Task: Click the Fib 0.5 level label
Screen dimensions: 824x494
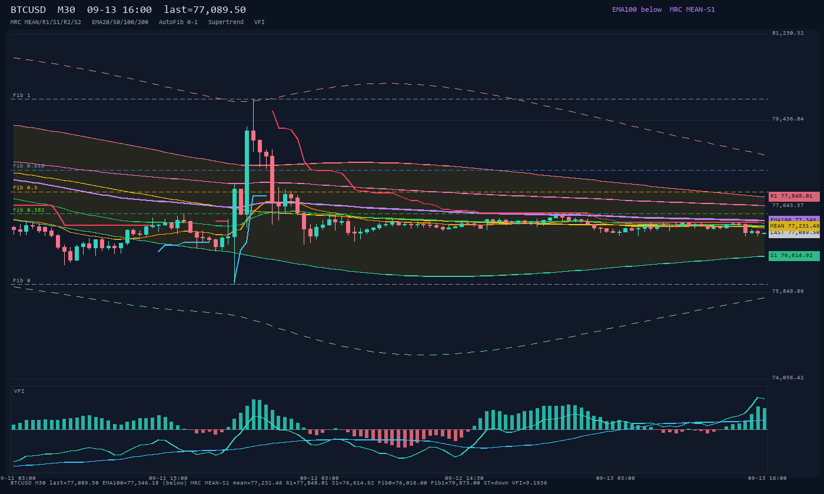Action: click(25, 188)
